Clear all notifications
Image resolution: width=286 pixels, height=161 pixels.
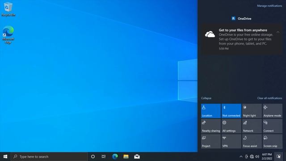(269, 98)
